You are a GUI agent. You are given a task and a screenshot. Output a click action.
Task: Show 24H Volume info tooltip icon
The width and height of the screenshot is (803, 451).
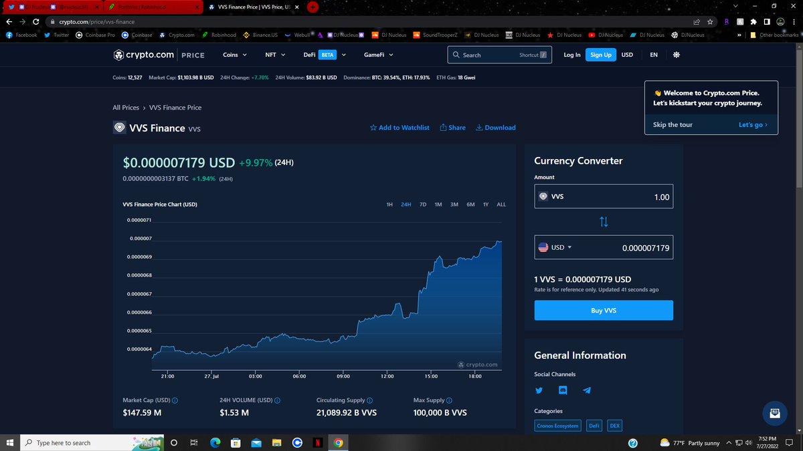coord(277,400)
